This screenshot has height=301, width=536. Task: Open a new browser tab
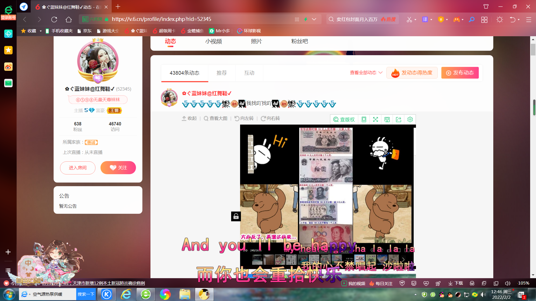pos(118,7)
